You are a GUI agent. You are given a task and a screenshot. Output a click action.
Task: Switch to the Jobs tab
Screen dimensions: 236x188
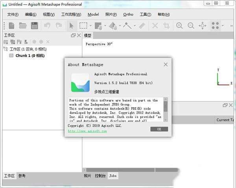[x=113, y=176]
